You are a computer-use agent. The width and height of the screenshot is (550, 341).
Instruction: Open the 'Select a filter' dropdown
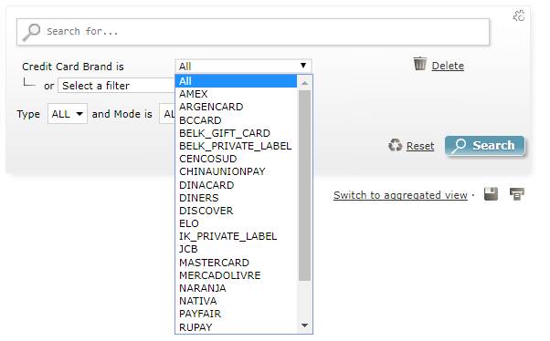(116, 86)
